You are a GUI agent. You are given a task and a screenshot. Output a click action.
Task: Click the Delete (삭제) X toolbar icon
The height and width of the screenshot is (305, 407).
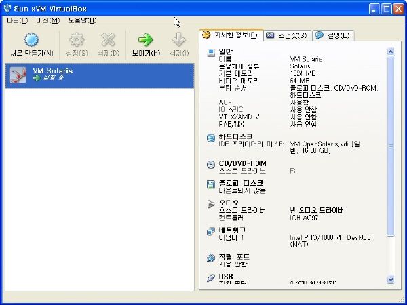tap(109, 40)
